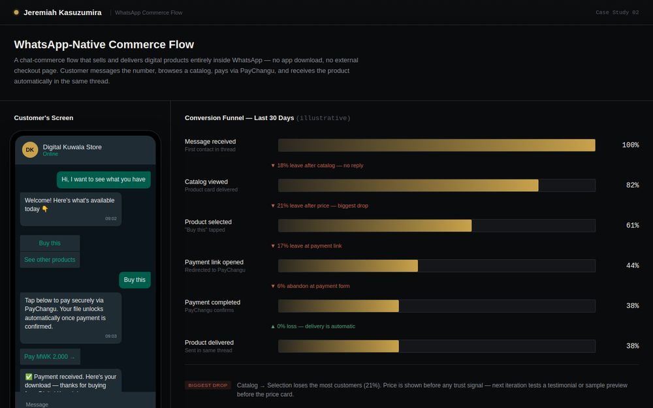The width and height of the screenshot is (653, 408).
Task: Click the green 'Online' status text
Action: tap(50, 154)
